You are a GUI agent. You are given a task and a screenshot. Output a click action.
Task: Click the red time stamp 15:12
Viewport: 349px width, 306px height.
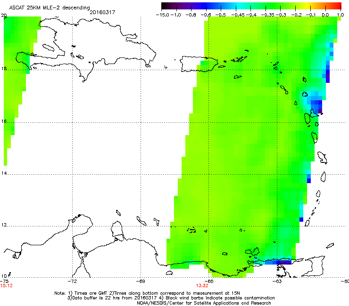coord(6,286)
